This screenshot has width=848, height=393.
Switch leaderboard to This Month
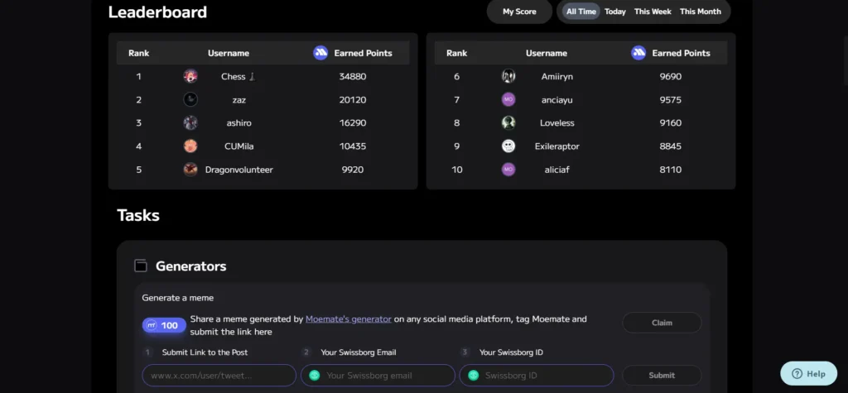(701, 12)
